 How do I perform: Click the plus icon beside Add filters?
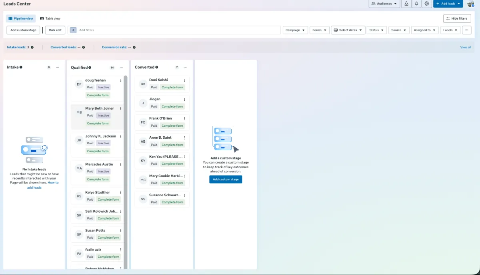tap(73, 30)
